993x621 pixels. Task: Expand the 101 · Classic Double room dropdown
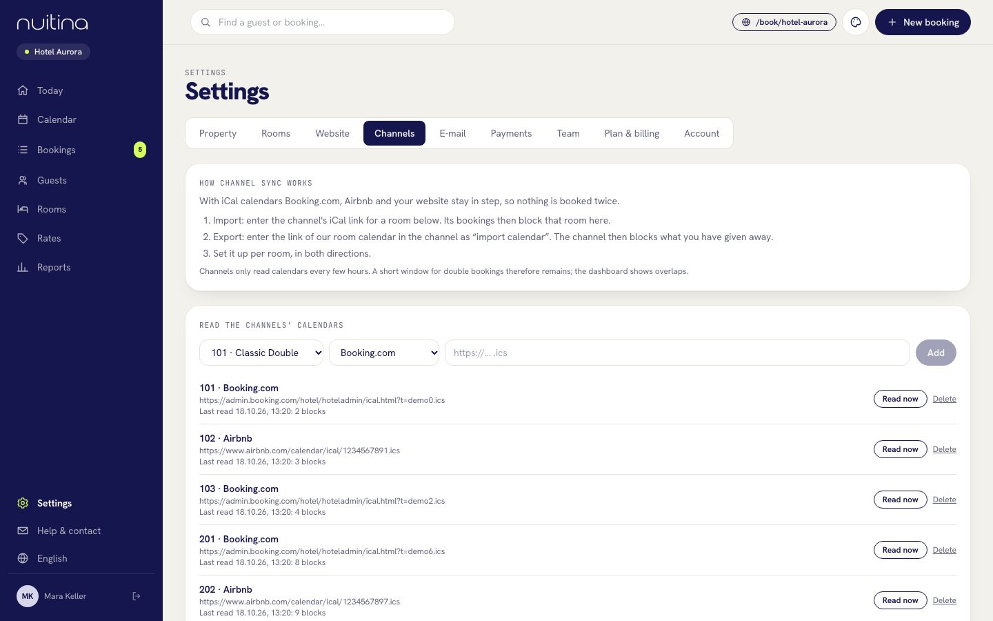click(x=261, y=353)
